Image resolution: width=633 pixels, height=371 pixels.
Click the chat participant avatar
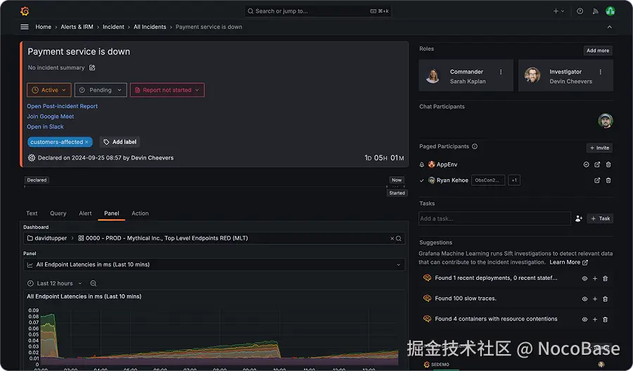[605, 121]
